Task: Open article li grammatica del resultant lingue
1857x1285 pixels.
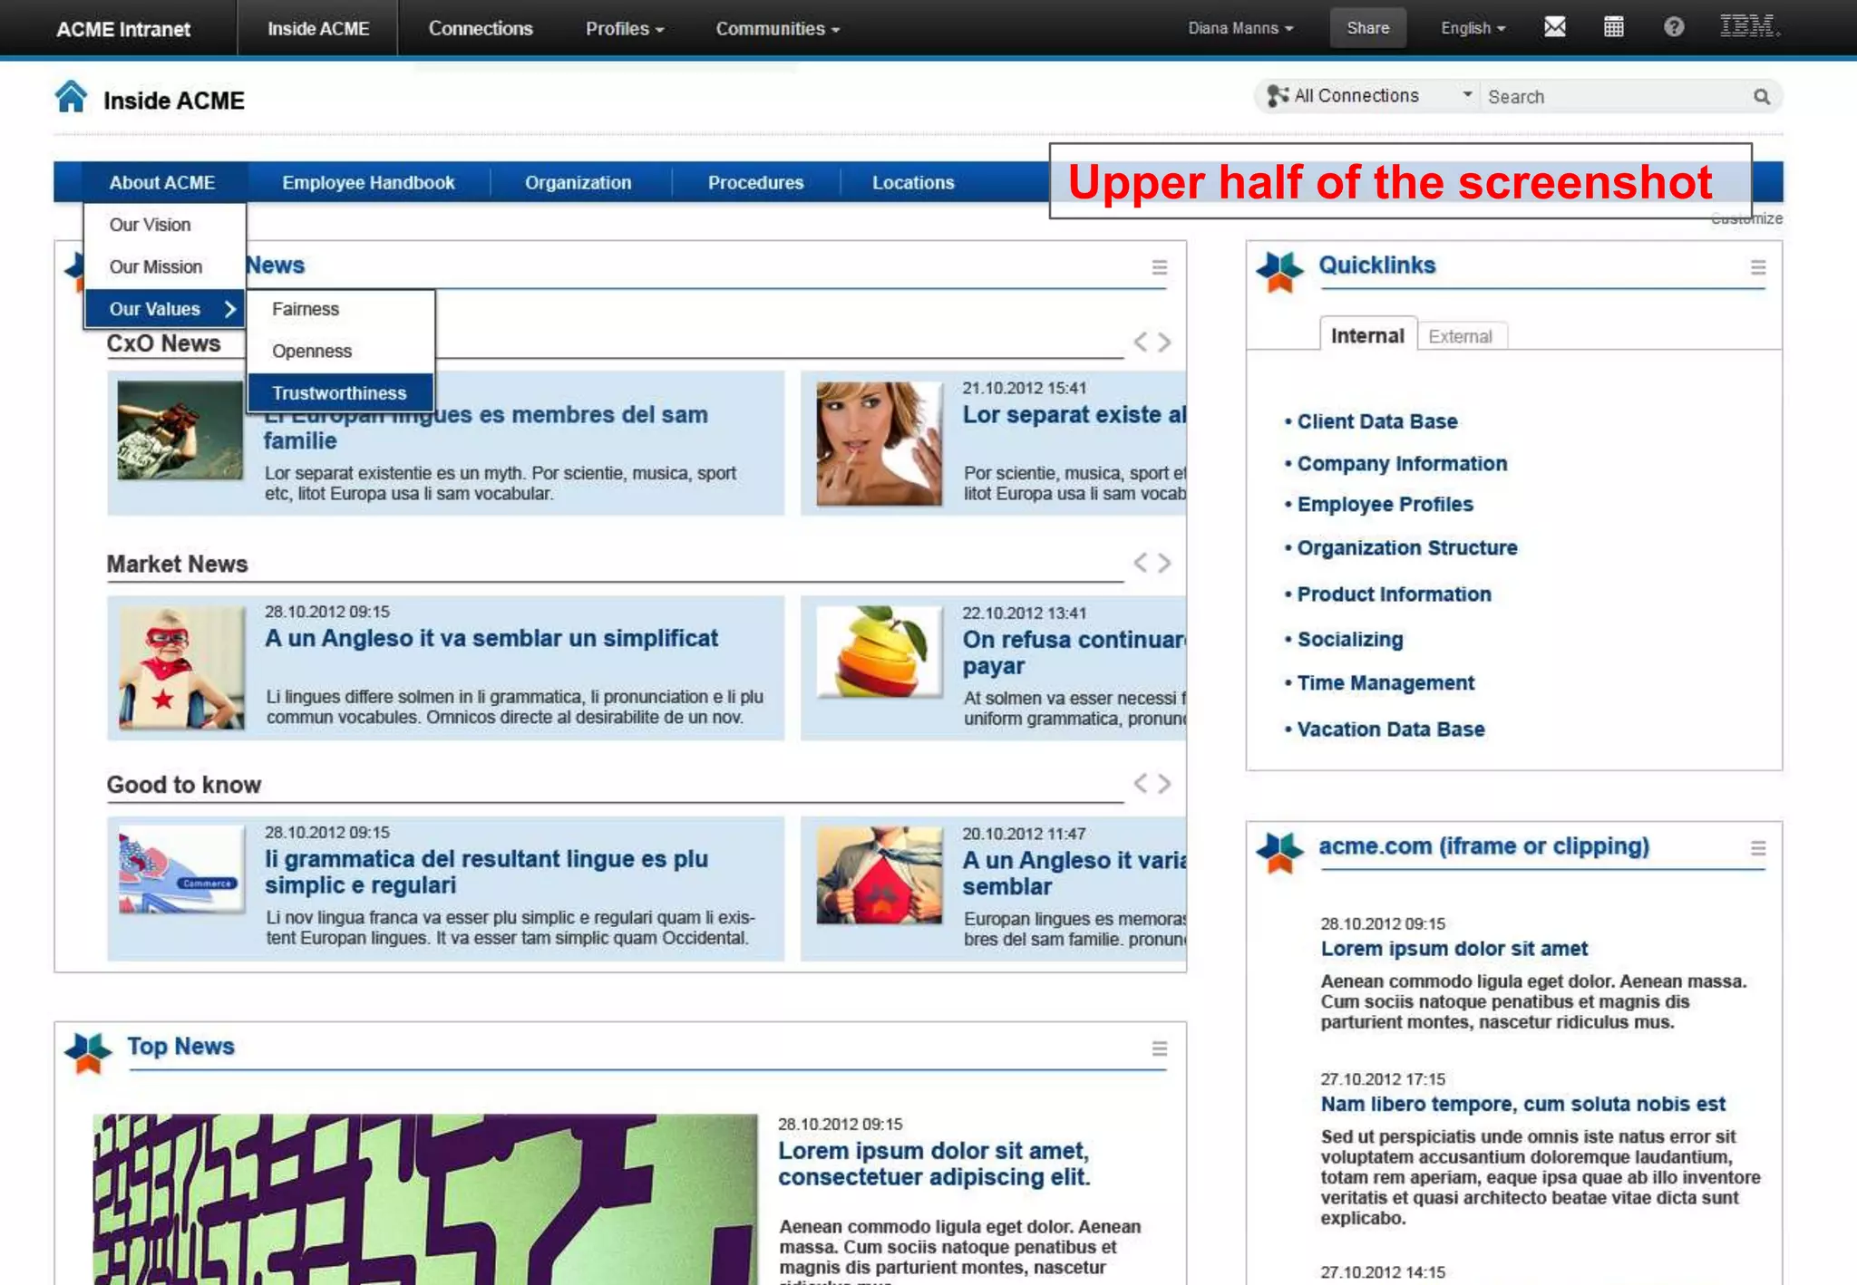Action: pyautogui.click(x=486, y=872)
